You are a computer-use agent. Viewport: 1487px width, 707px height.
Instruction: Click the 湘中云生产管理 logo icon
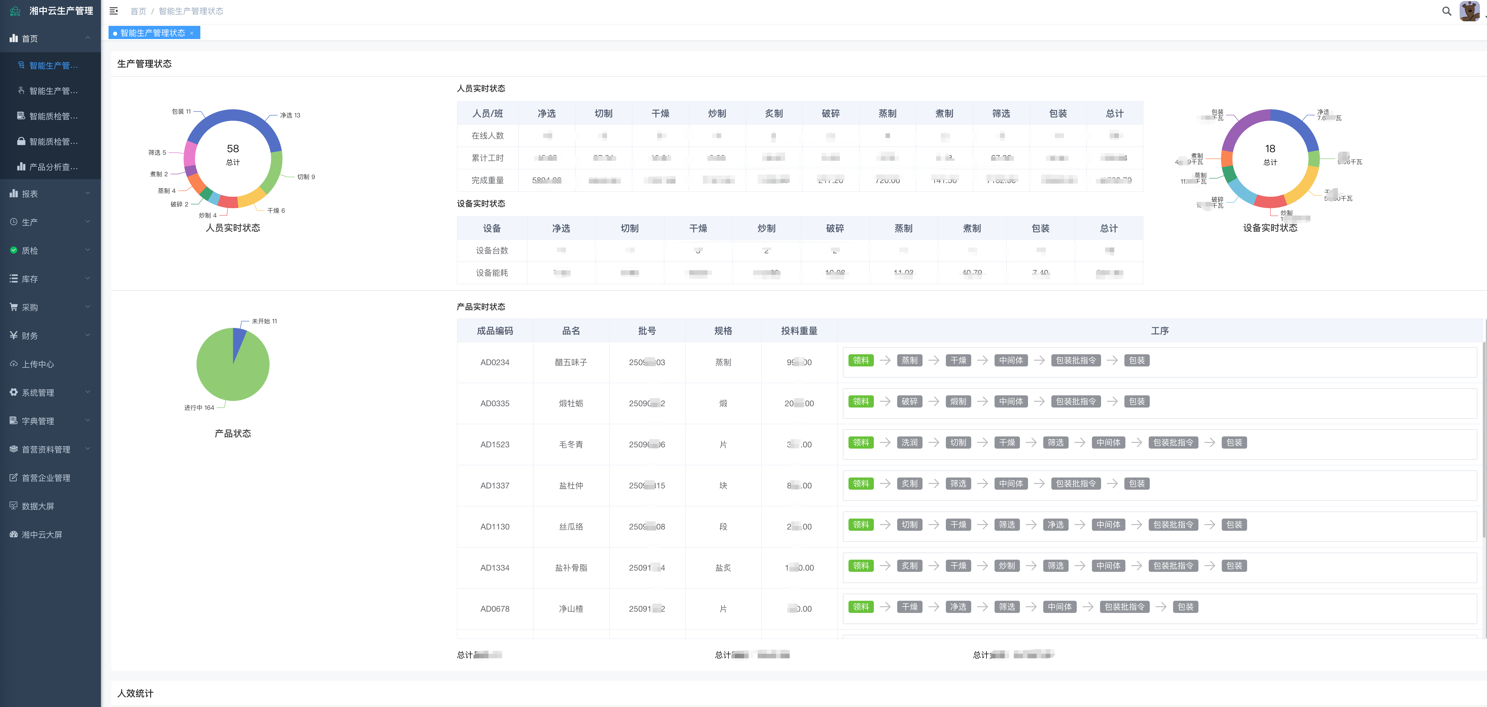15,11
